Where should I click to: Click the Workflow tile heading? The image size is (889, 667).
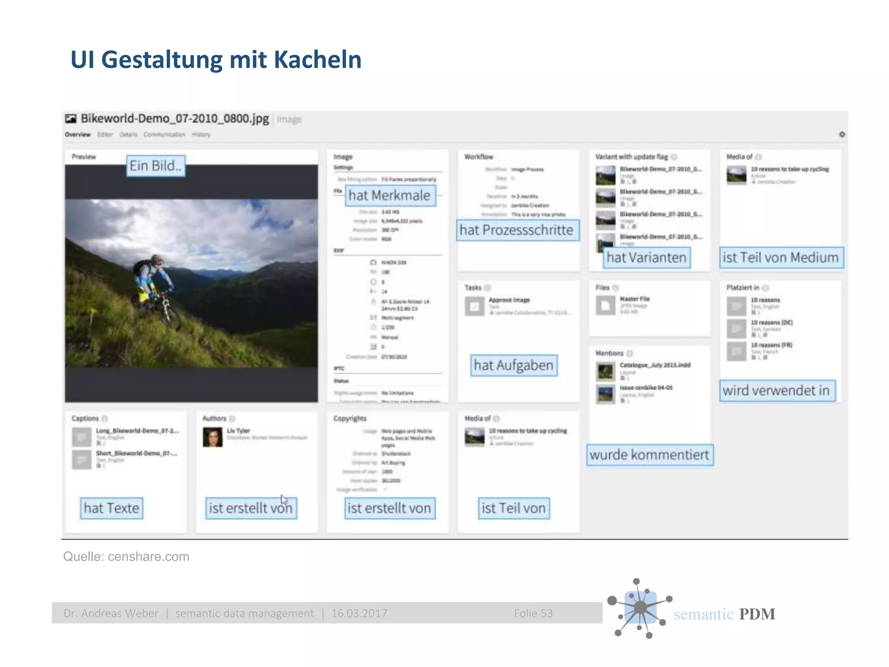tap(479, 157)
